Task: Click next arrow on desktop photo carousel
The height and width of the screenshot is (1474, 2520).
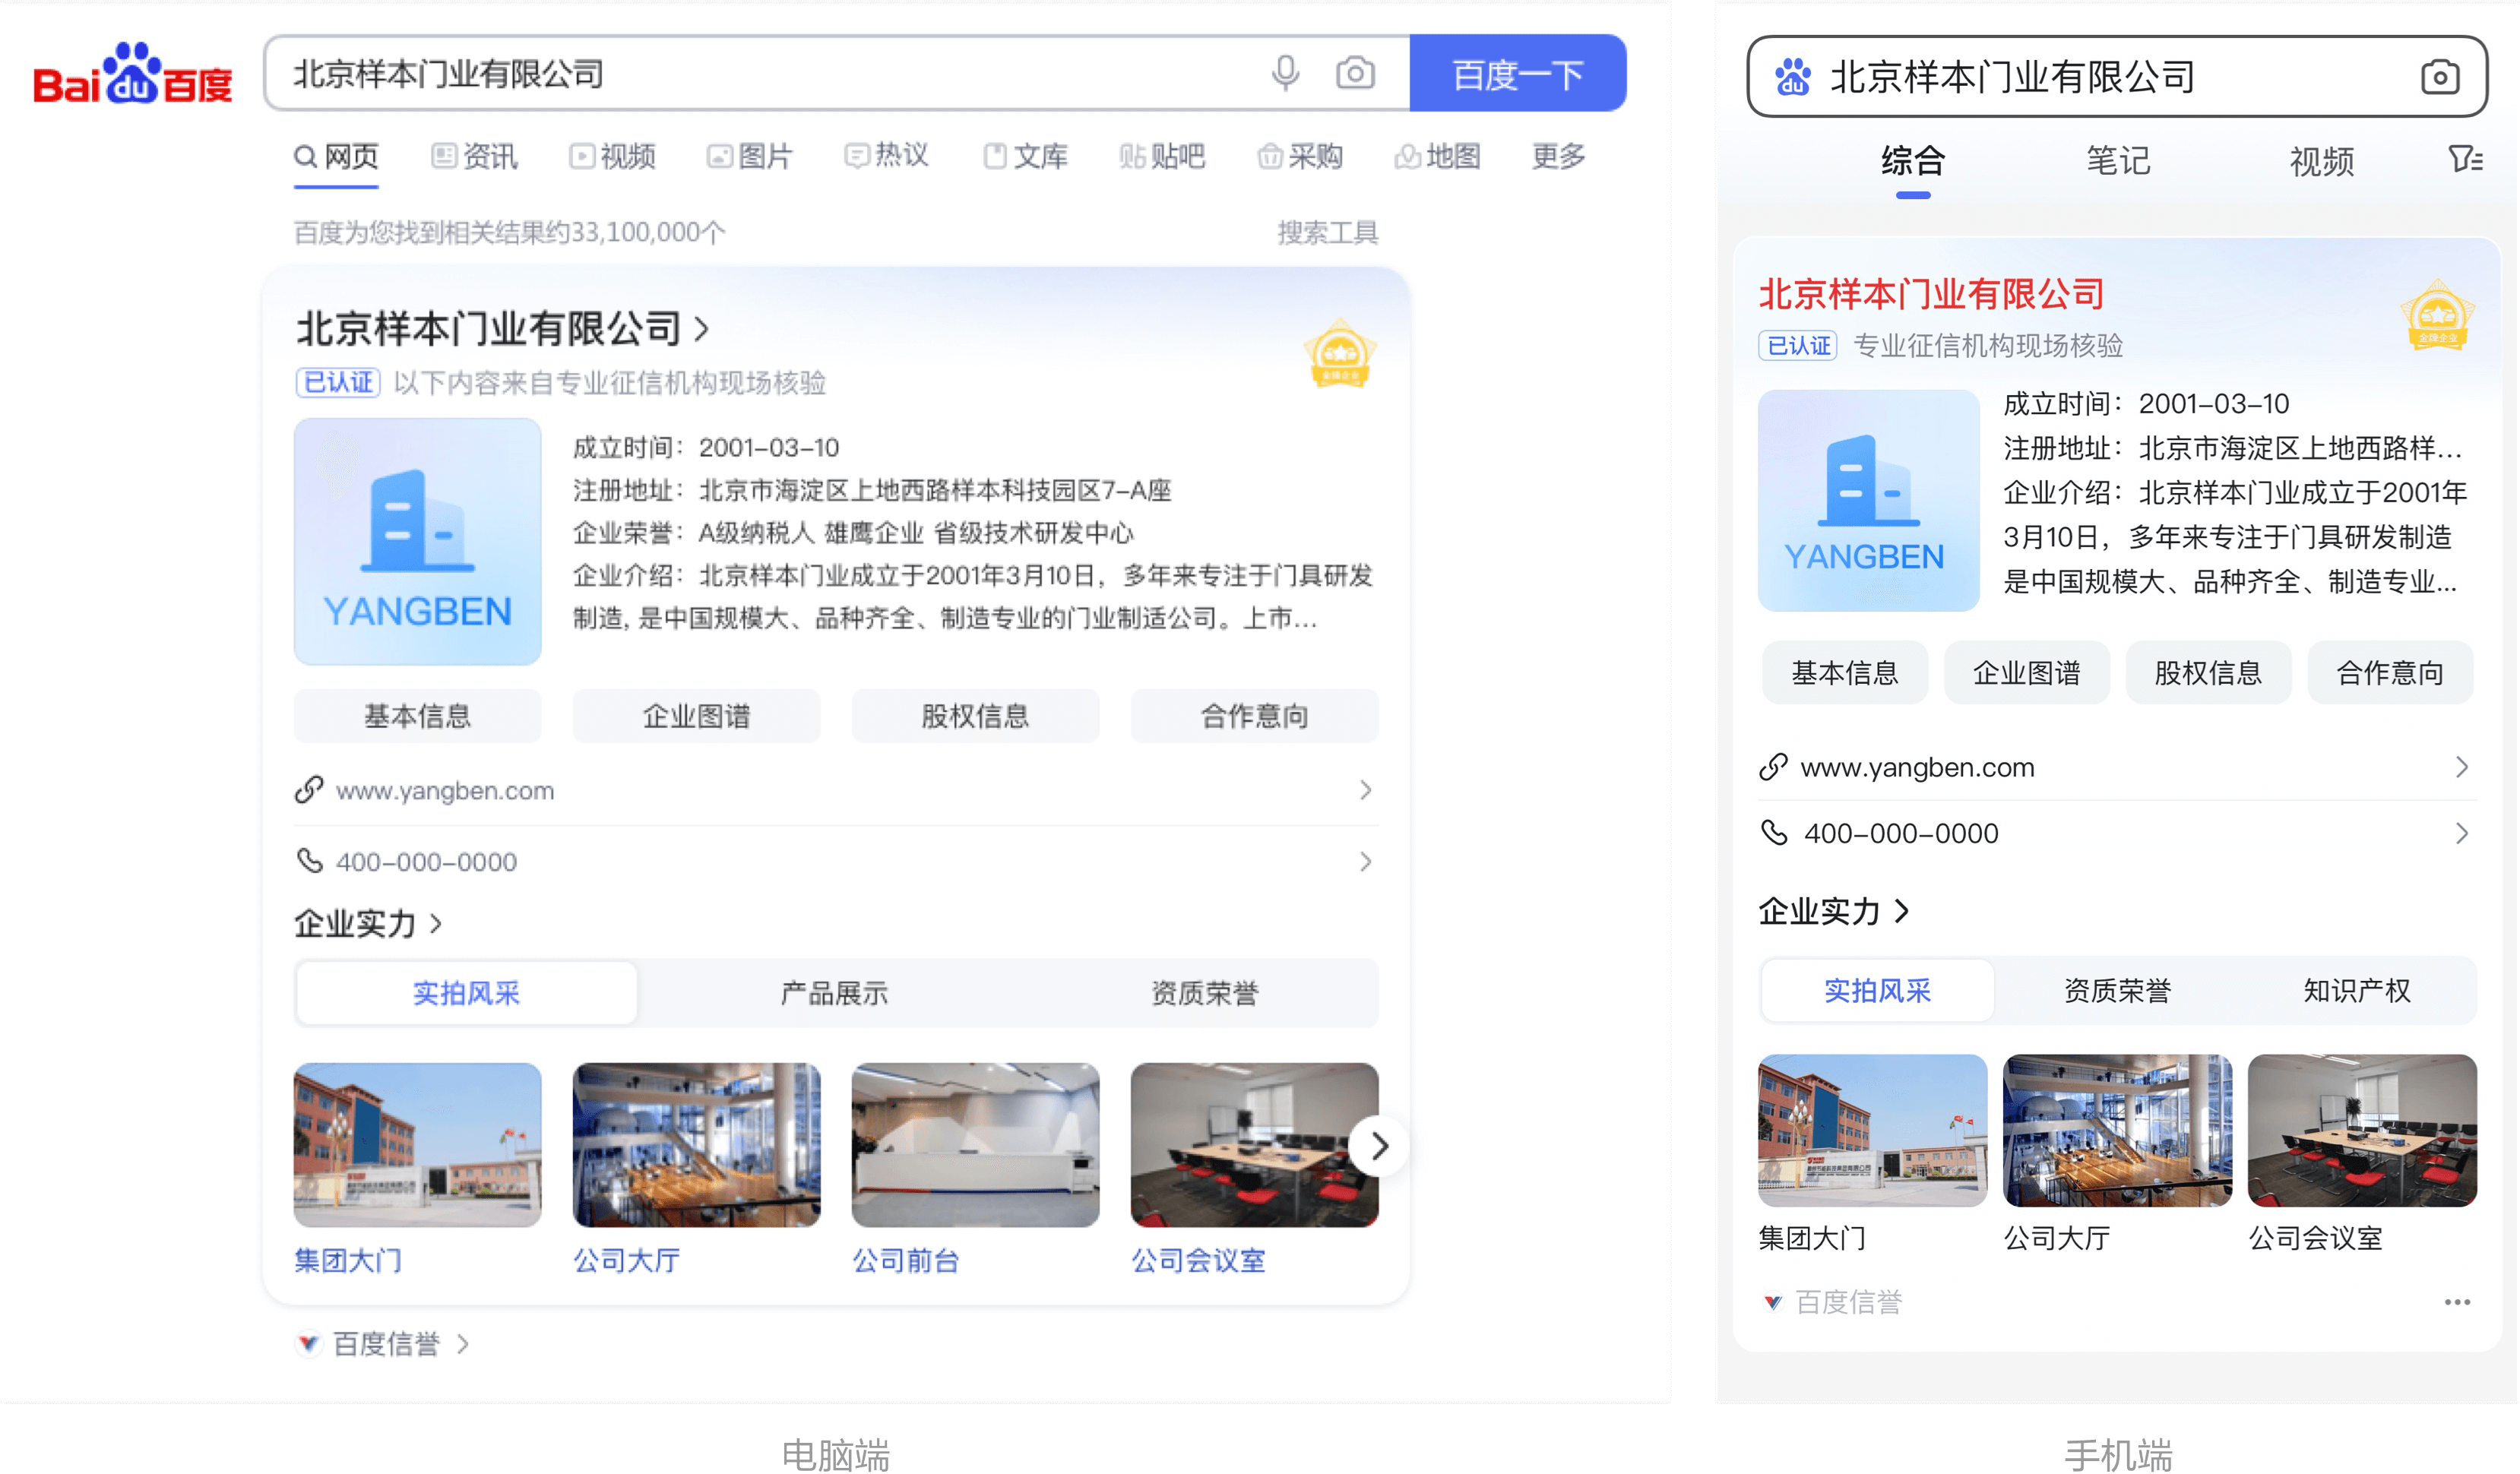Action: click(x=1379, y=1146)
